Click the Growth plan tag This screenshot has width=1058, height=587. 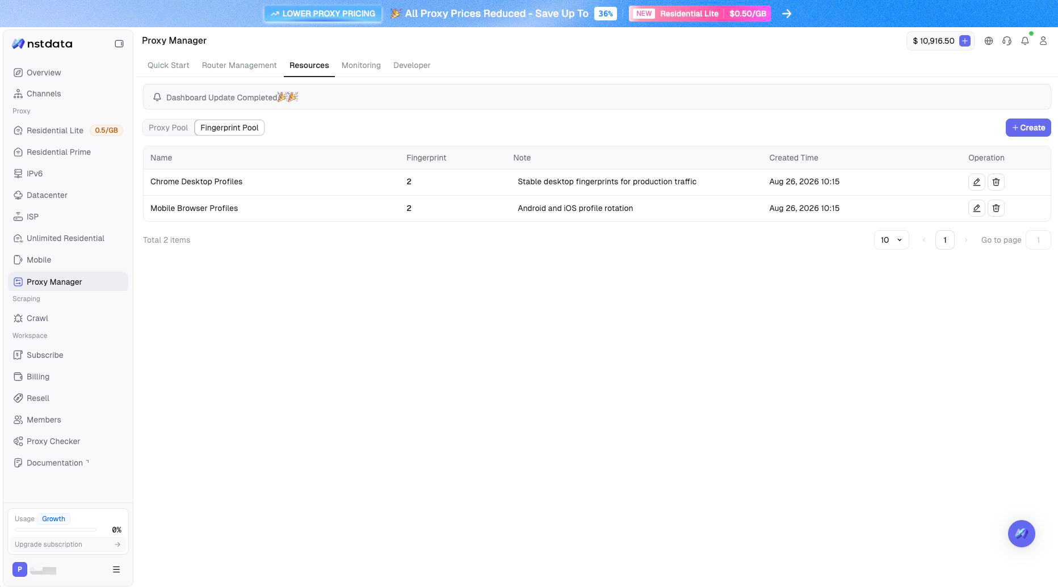(53, 519)
